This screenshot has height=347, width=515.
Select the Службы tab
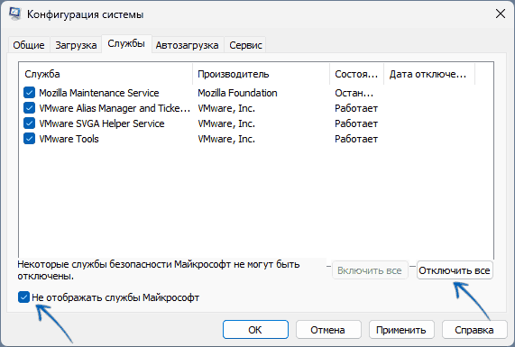pos(126,43)
